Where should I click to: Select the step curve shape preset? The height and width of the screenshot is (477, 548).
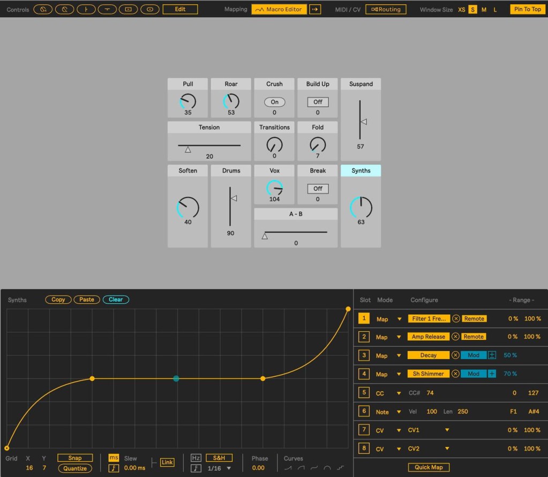pyautogui.click(x=341, y=468)
